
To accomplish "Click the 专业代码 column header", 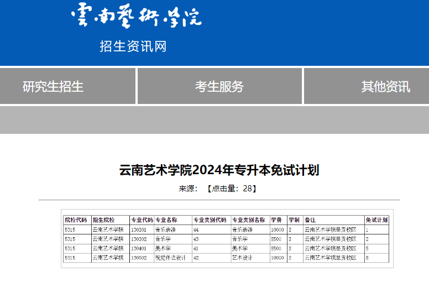I will click(142, 220).
